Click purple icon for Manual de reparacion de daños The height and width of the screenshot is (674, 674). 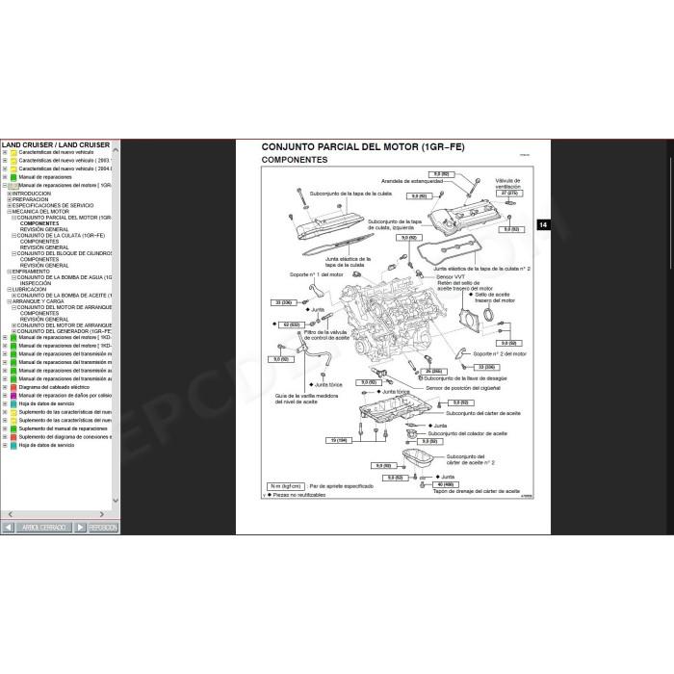tap(13, 396)
